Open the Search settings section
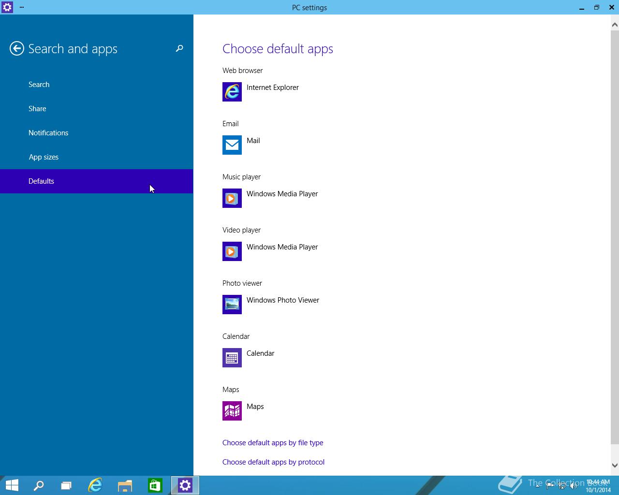The width and height of the screenshot is (619, 495). pos(97,85)
